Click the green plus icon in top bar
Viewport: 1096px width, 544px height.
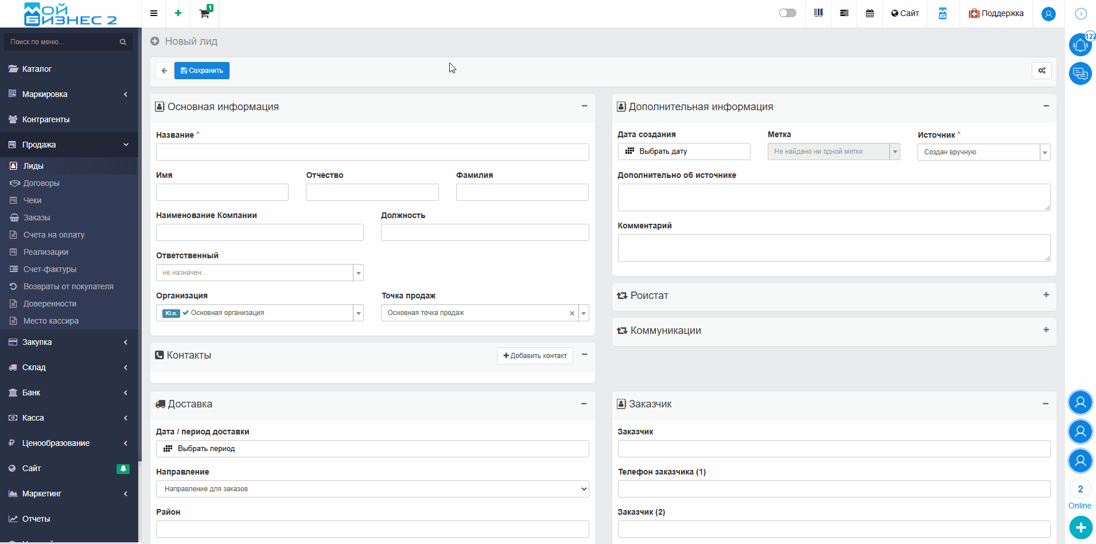coord(178,13)
